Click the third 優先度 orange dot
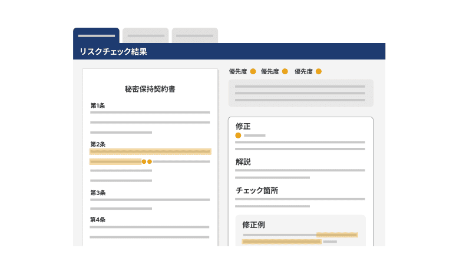The image size is (456, 271). [x=319, y=71]
